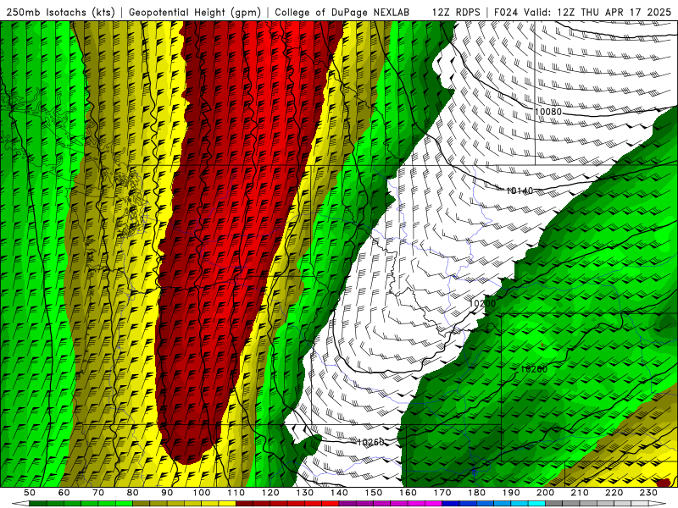Click the 210 kt label on color scale
This screenshot has height=508, width=678.
tap(580, 493)
